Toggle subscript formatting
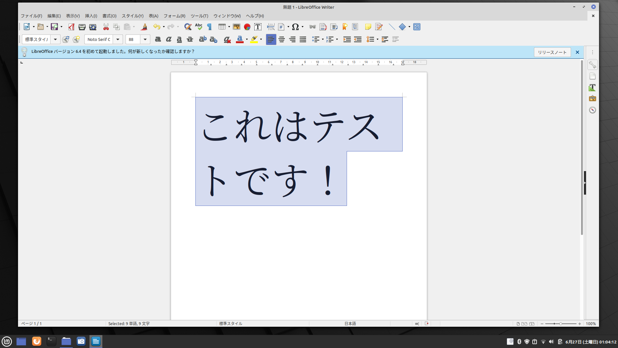The height and width of the screenshot is (348, 618). [213, 39]
